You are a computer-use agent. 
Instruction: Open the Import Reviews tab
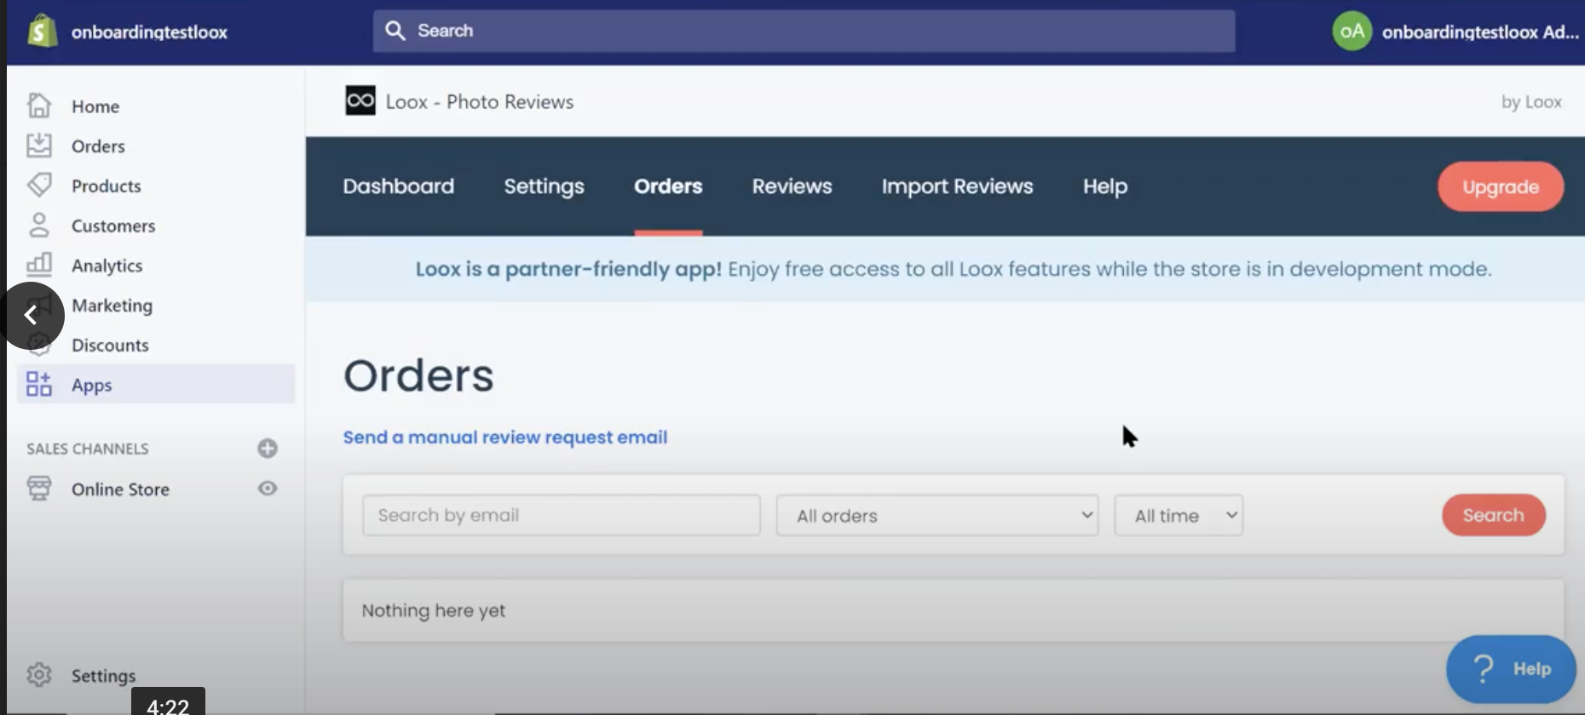(957, 186)
